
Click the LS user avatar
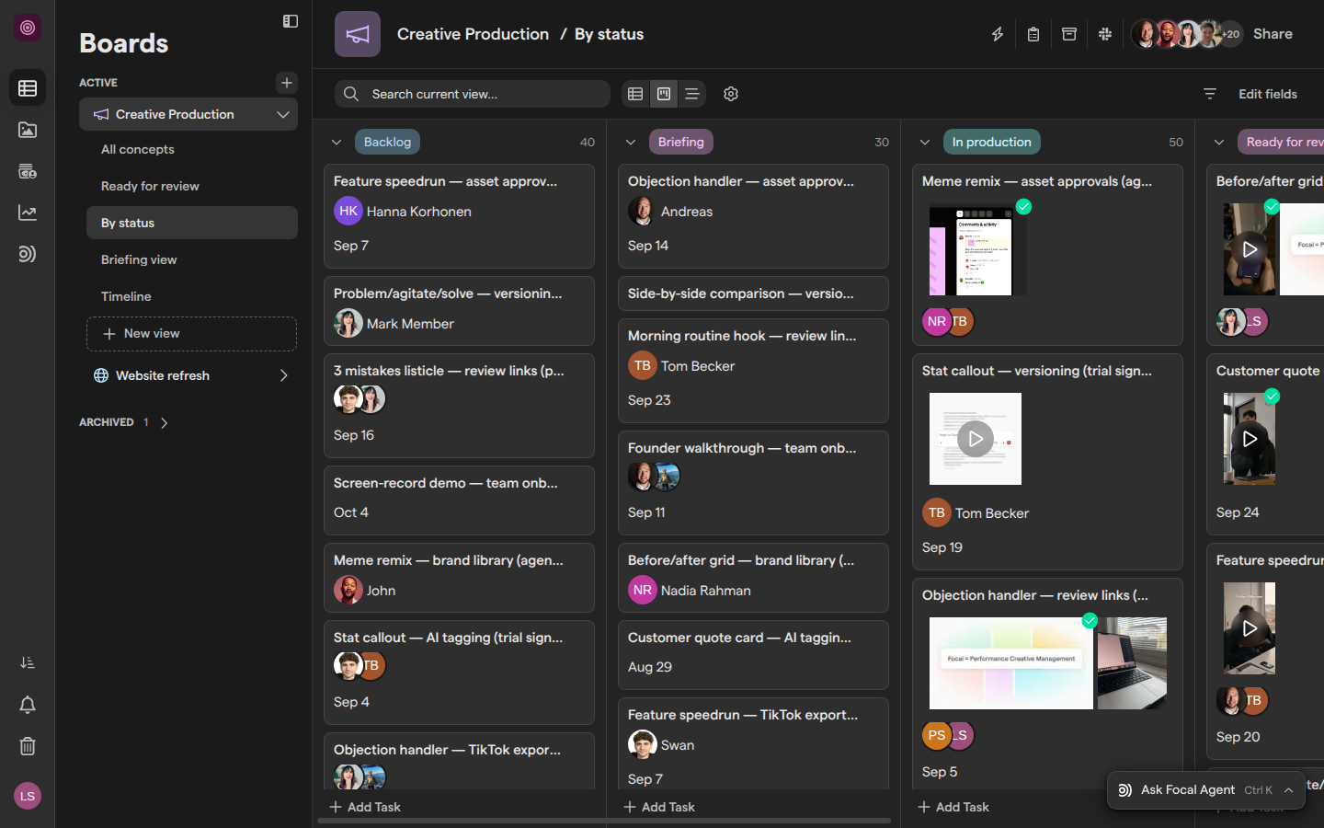(x=28, y=796)
